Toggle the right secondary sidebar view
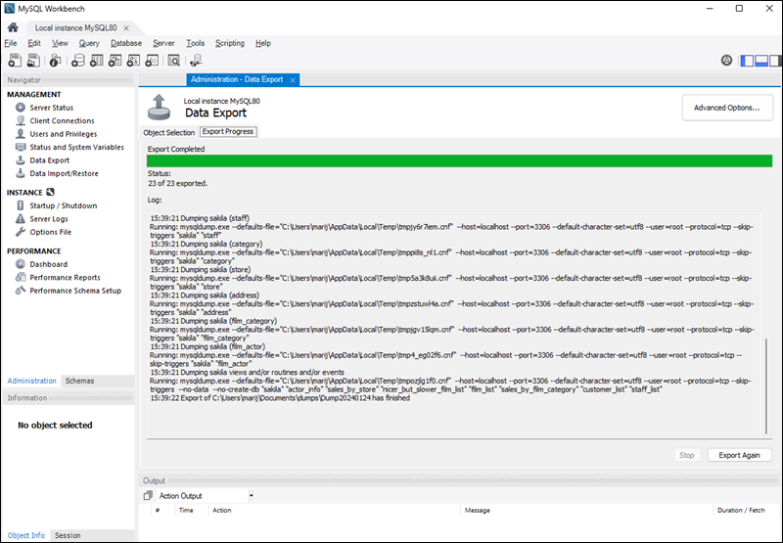This screenshot has width=783, height=543. point(775,61)
